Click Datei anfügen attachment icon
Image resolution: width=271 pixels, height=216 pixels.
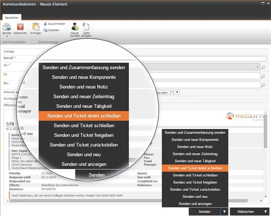coord(86,27)
